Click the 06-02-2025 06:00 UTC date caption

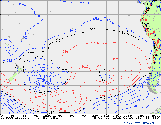[x=126, y=118]
